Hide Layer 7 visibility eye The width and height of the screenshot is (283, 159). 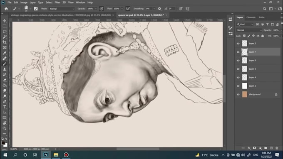coord(238,52)
